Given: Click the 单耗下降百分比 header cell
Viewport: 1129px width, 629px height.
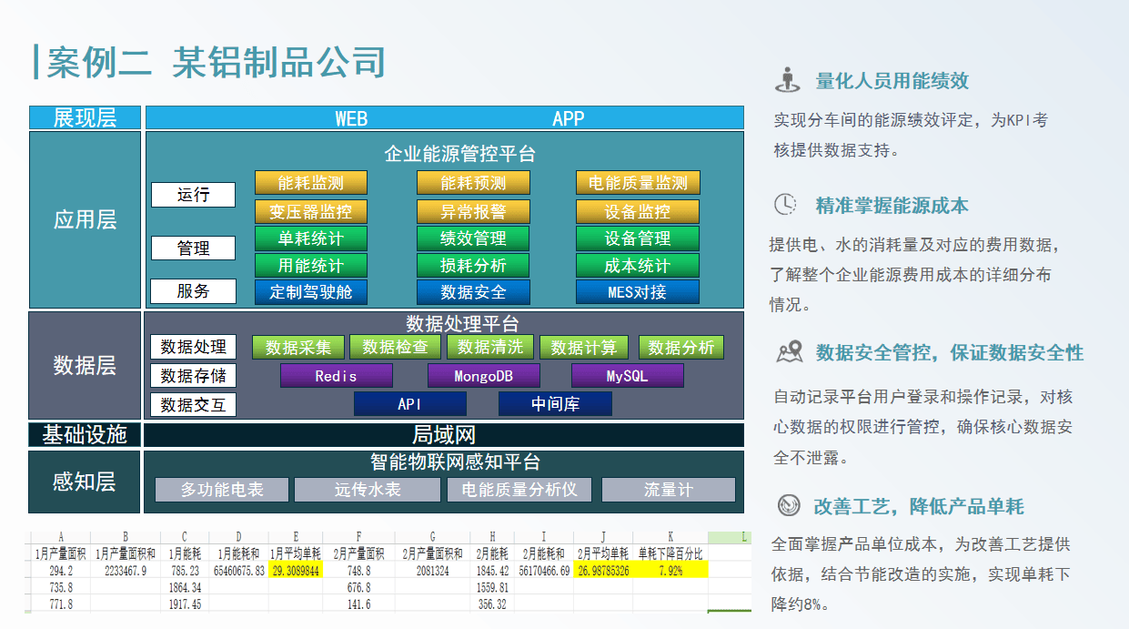Looking at the screenshot, I should [x=670, y=553].
